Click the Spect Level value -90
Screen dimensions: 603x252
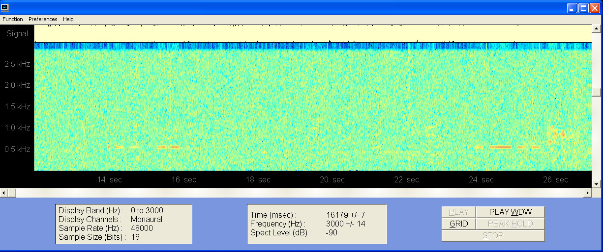click(x=332, y=232)
